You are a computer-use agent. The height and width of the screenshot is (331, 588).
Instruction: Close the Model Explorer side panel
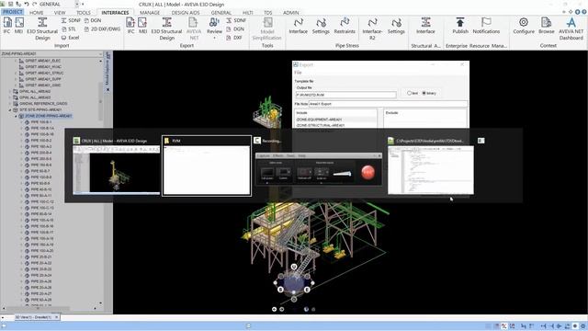[108, 90]
